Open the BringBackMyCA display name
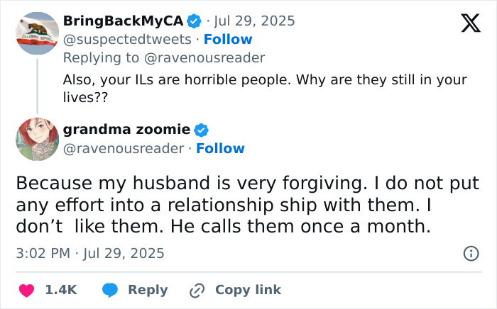Image resolution: width=497 pixels, height=309 pixels. (124, 21)
